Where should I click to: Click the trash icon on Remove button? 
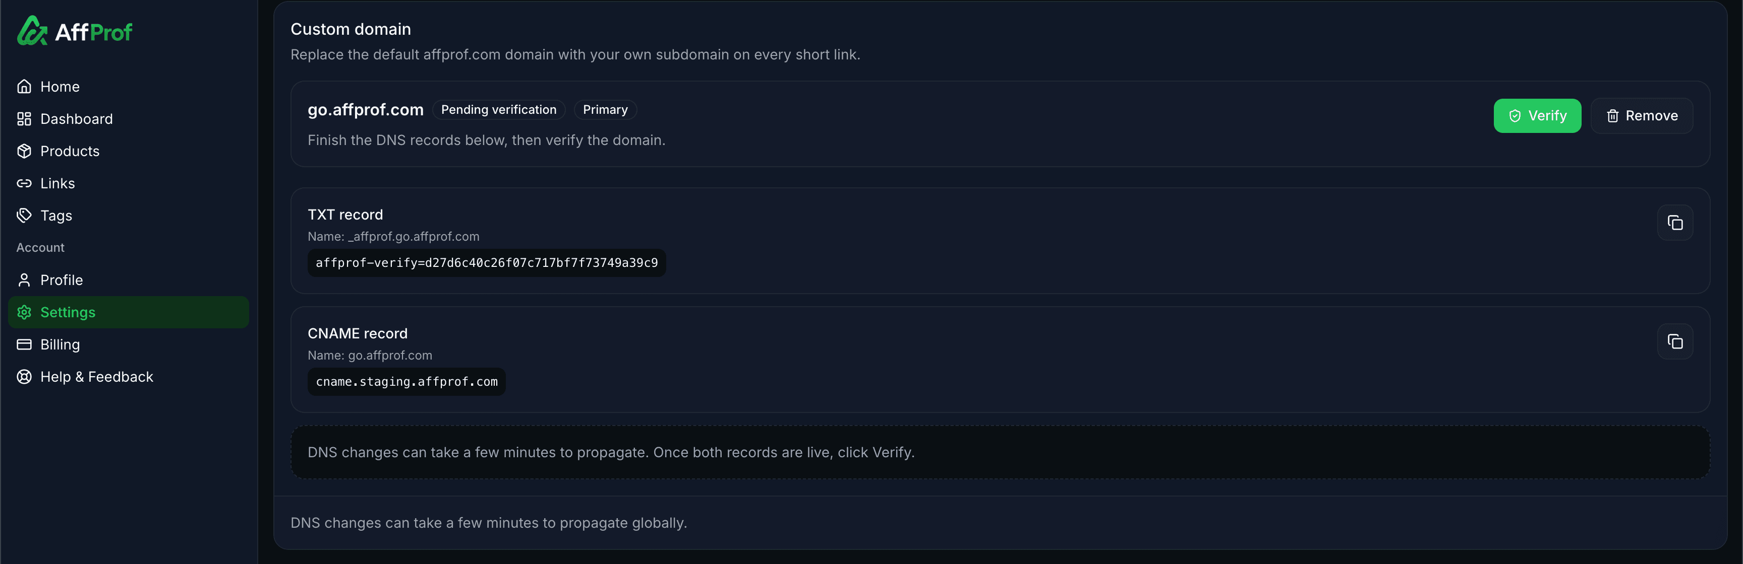(x=1612, y=115)
